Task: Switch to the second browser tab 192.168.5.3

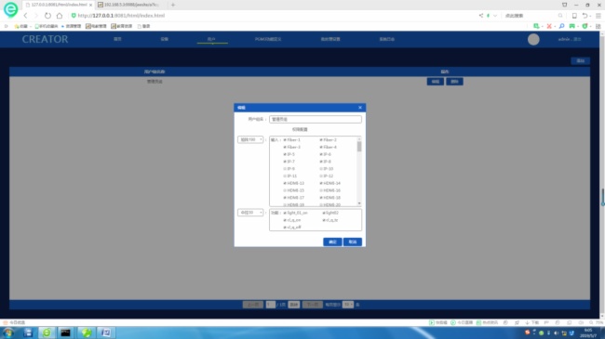Action: (x=131, y=5)
